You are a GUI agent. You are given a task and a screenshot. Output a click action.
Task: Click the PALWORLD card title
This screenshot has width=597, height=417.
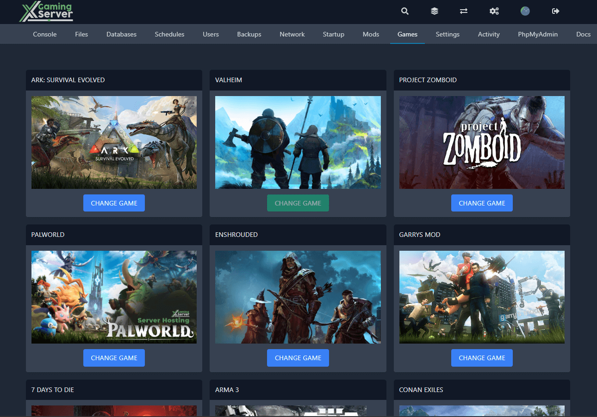tap(48, 235)
